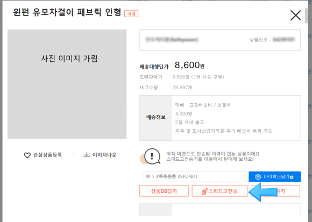312x222 pixels.
Task: Click the 8,600원 배송대행단가 price
Action: (x=189, y=65)
